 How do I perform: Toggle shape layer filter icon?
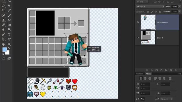168,2
